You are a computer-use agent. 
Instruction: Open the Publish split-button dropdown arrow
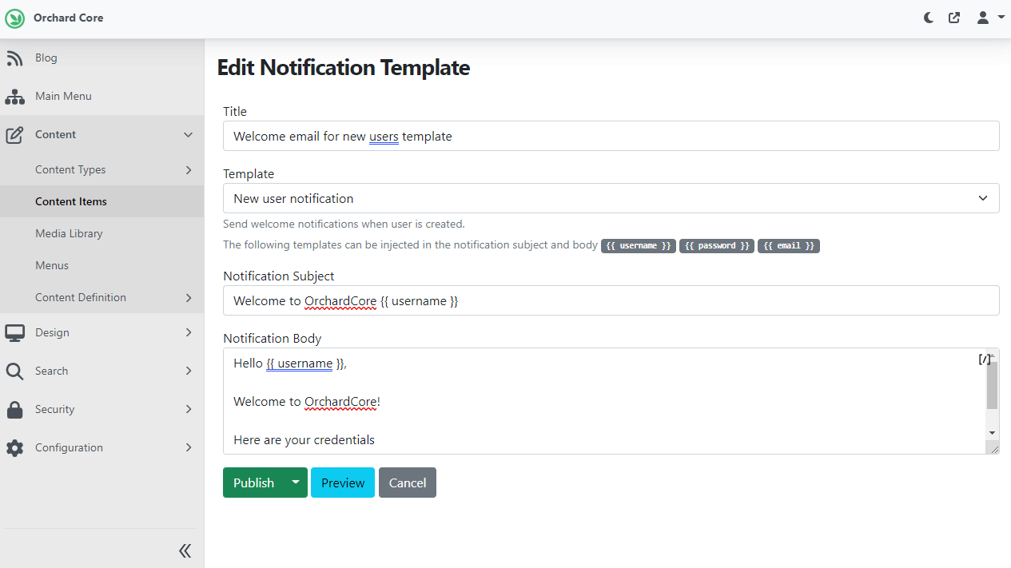click(296, 483)
